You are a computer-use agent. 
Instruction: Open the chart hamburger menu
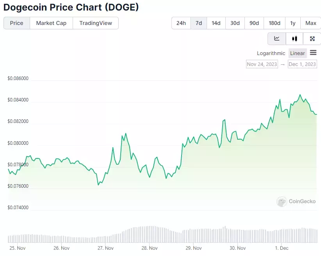click(313, 53)
